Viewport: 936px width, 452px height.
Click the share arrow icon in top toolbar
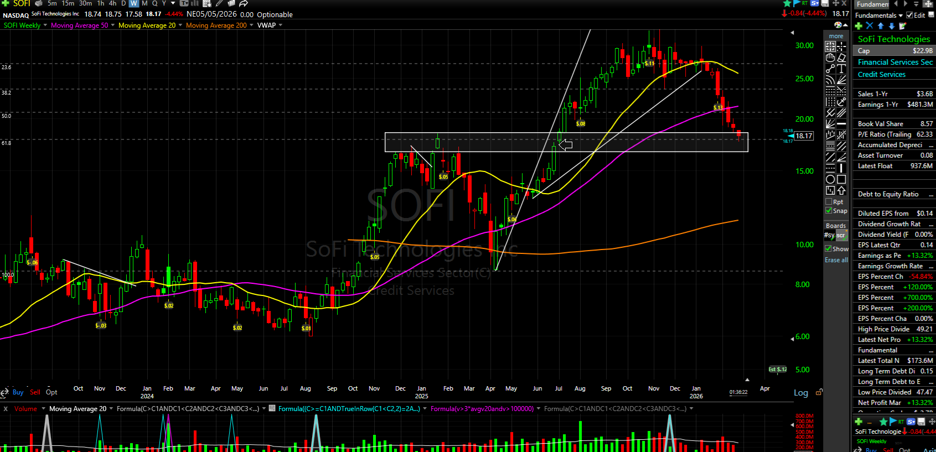point(243,3)
